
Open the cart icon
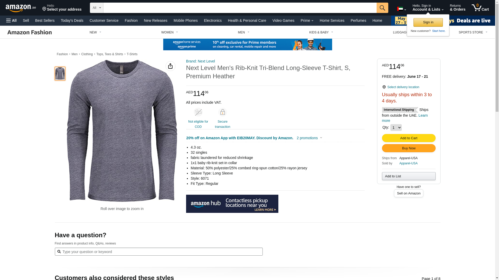tap(480, 8)
